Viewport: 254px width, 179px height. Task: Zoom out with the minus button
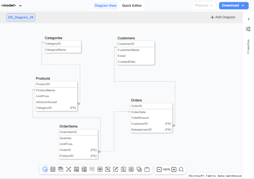pyautogui.click(x=159, y=170)
